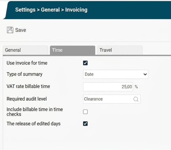Click the Type of summary label
The width and height of the screenshot is (171, 150).
(24, 74)
